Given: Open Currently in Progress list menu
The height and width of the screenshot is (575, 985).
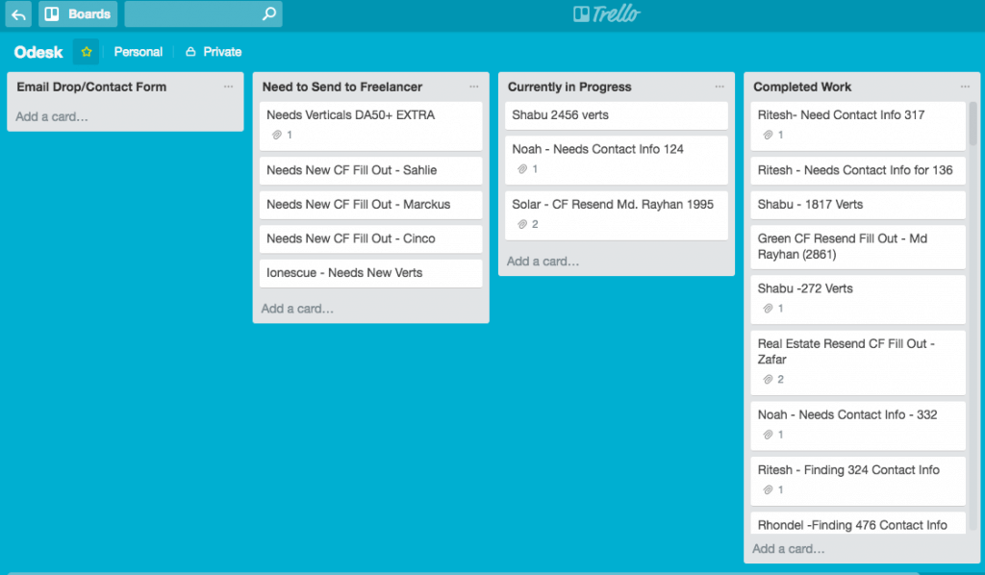Looking at the screenshot, I should click(720, 87).
